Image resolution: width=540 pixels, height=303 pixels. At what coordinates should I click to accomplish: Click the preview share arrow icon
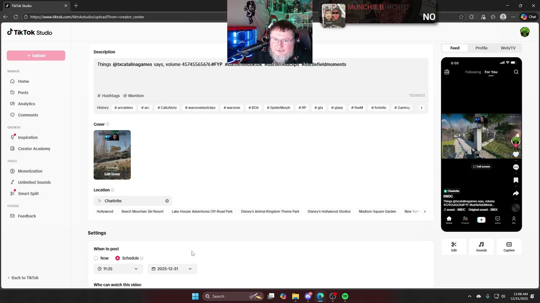point(516,193)
